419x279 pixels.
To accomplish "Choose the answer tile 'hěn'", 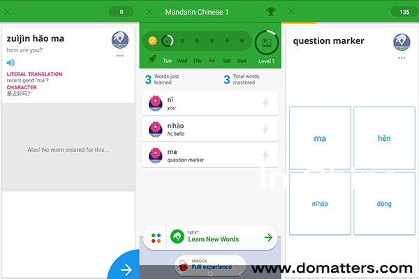I will 383,138.
